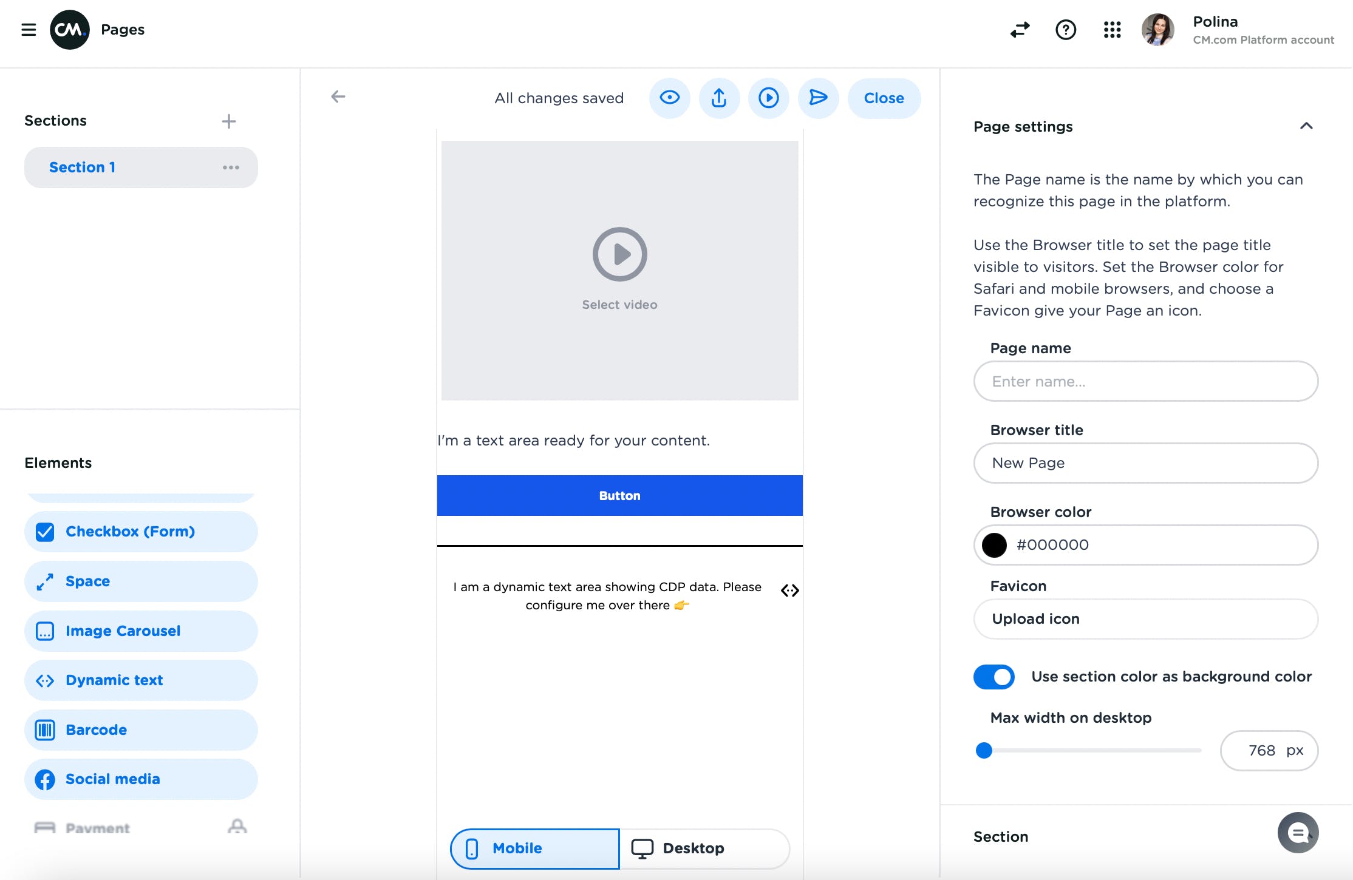Click the upload/publish arrow icon
Image resolution: width=1353 pixels, height=880 pixels.
coord(719,98)
